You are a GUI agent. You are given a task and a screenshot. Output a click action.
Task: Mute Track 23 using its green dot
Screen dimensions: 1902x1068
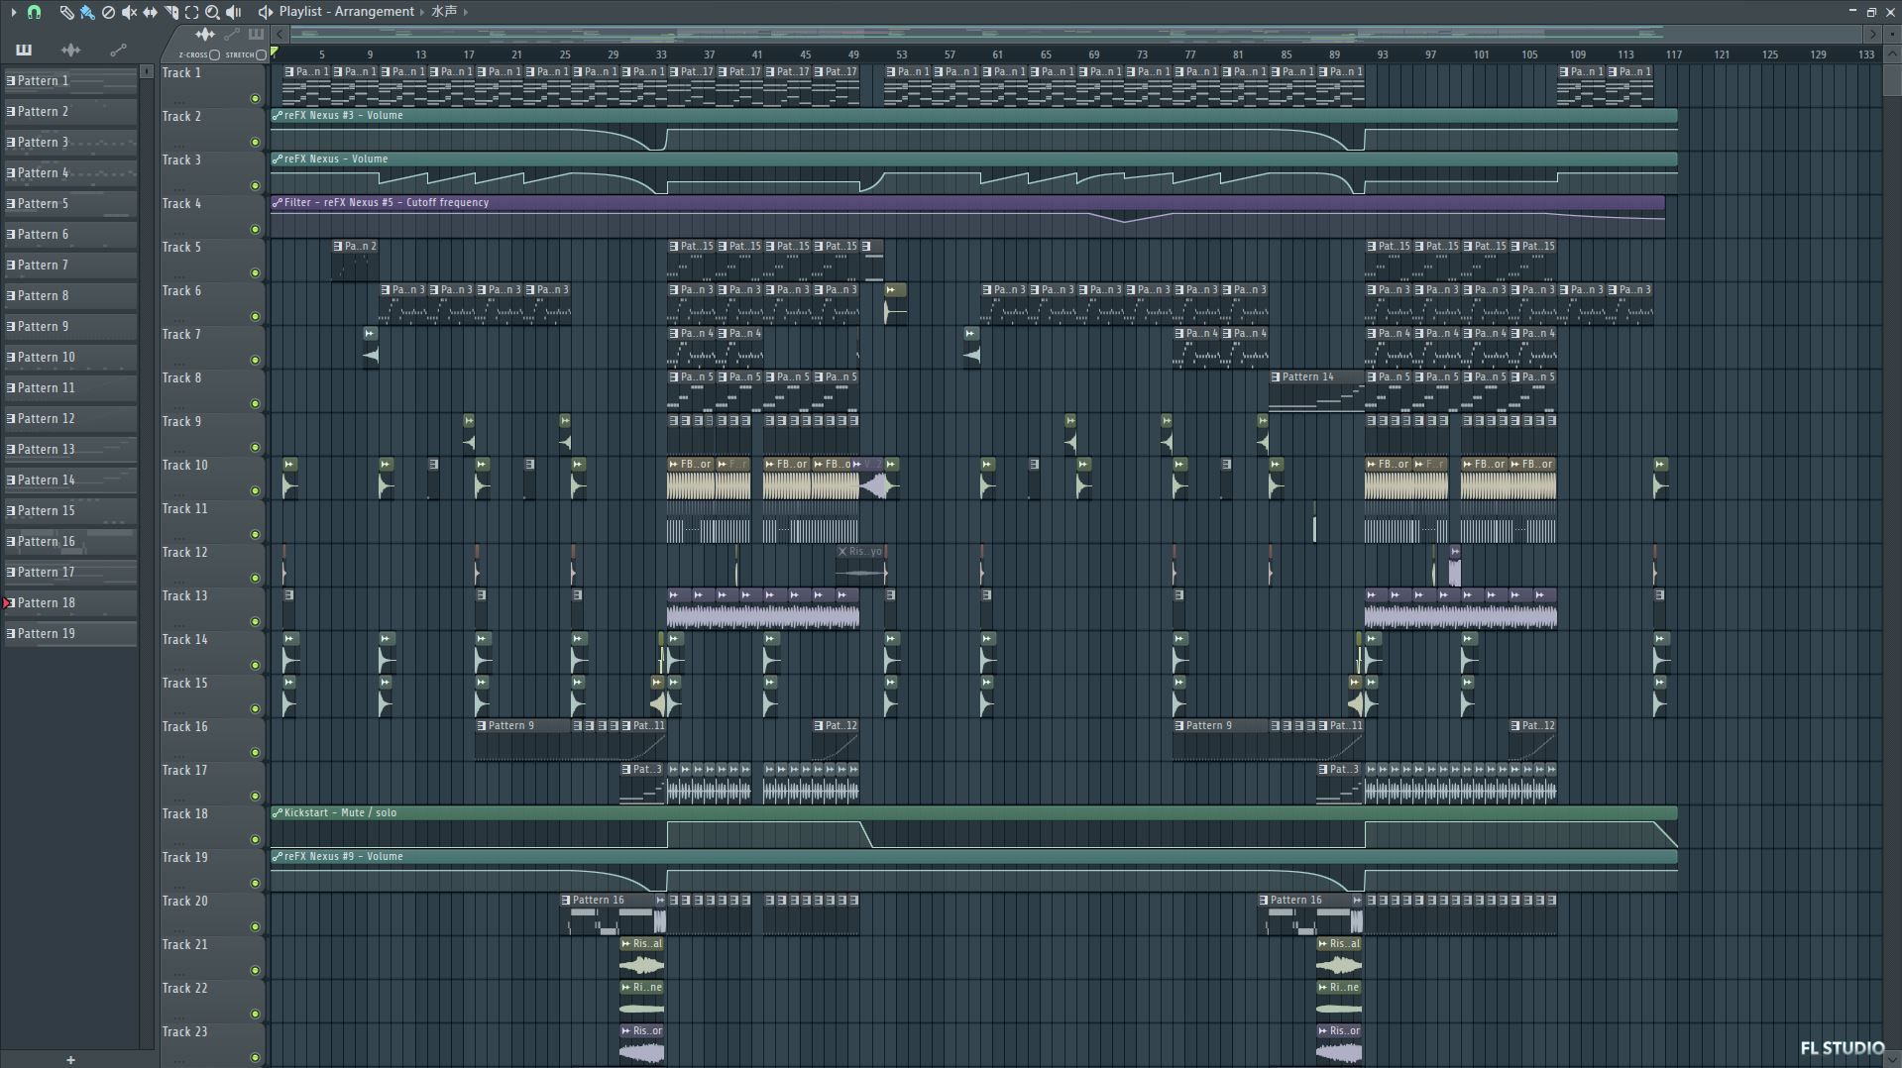tap(255, 1058)
